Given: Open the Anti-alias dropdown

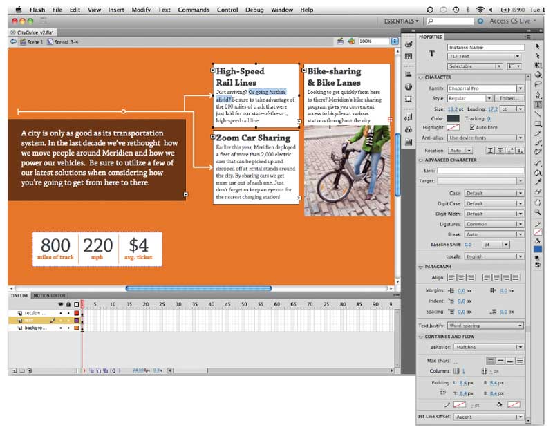Looking at the screenshot, I should click(x=486, y=138).
